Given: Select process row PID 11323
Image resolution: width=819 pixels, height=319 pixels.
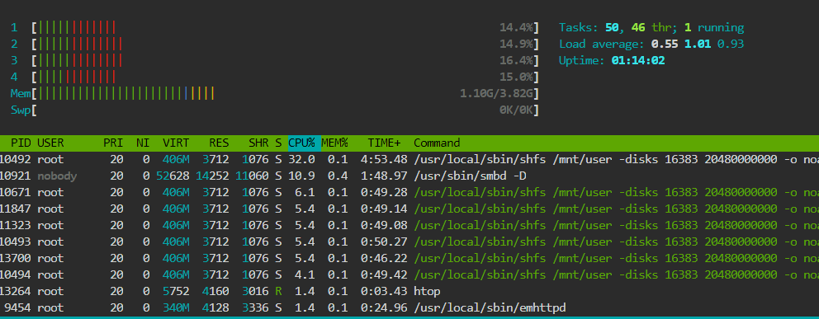Looking at the screenshot, I should click(x=409, y=225).
